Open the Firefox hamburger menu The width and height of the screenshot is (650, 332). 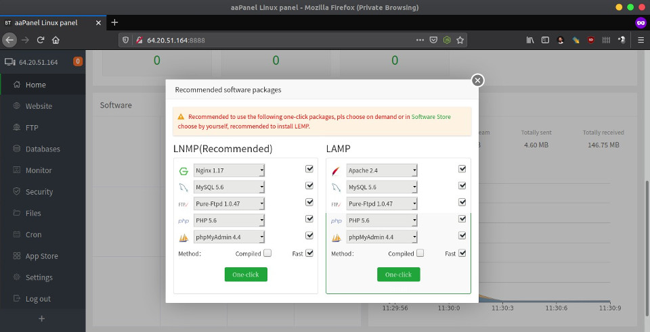pyautogui.click(x=641, y=40)
